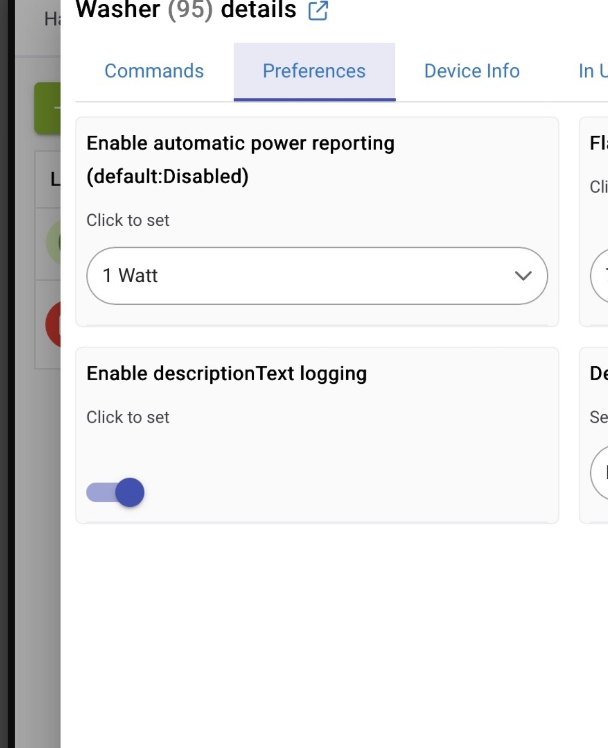608x748 pixels.
Task: Open the partially visible 'In U' tab
Action: click(592, 71)
